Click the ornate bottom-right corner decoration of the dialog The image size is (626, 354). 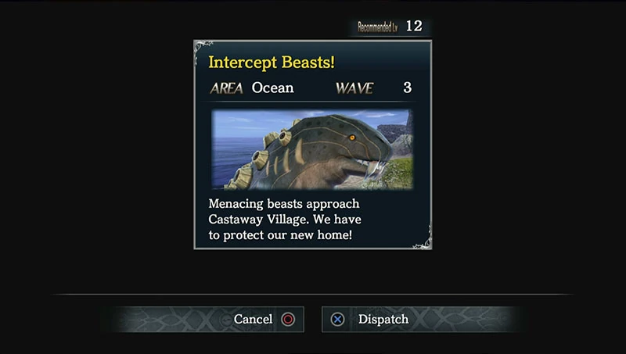pos(423,239)
